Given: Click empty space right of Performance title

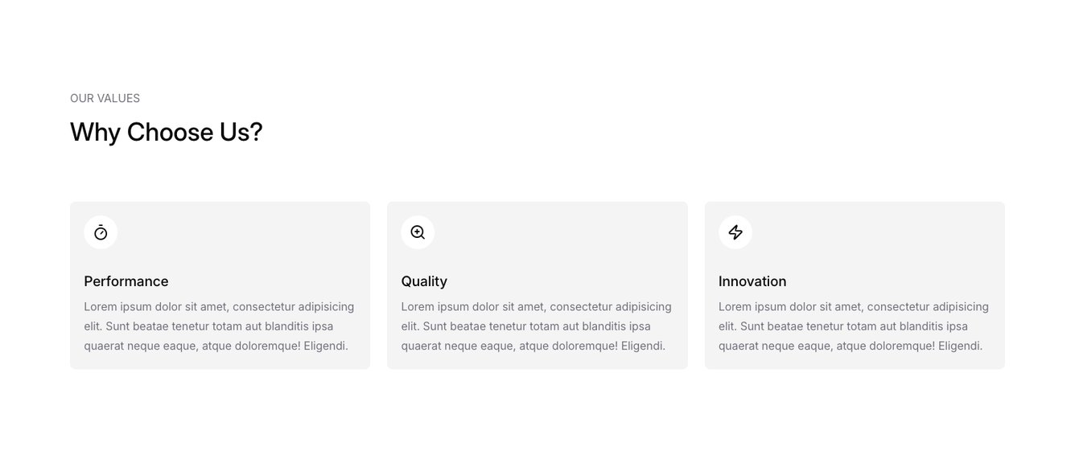Looking at the screenshot, I should click(x=274, y=281).
